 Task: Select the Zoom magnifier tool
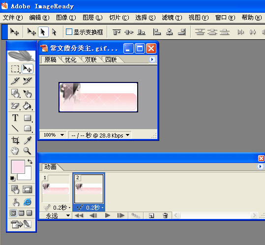[x=28, y=151]
